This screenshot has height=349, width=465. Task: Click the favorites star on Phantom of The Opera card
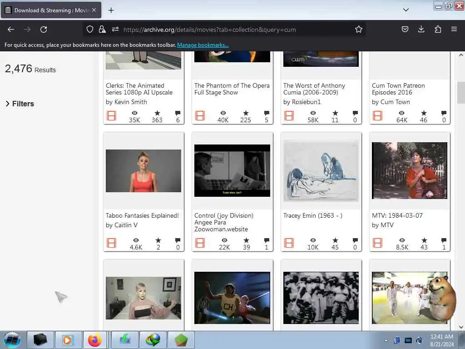coord(246,113)
